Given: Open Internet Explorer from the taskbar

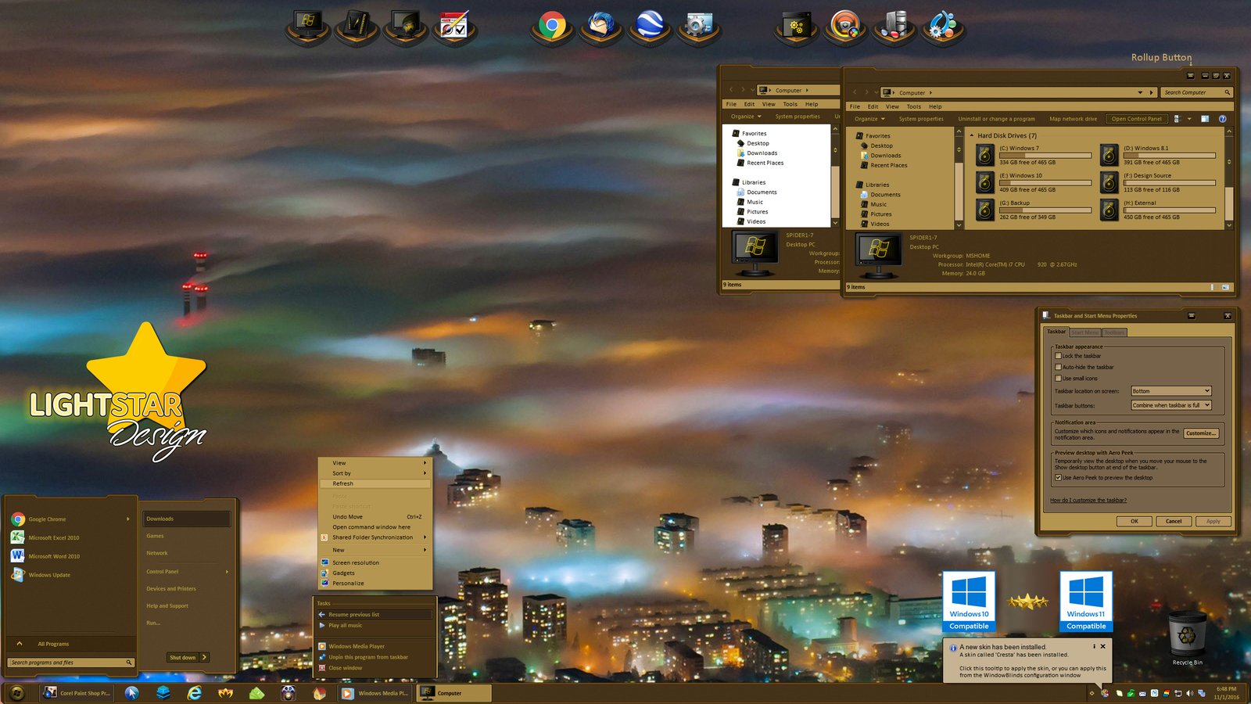Looking at the screenshot, I should [x=194, y=693].
